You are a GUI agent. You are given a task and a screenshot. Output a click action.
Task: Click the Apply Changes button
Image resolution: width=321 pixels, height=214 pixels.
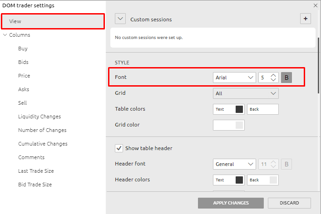230,203
